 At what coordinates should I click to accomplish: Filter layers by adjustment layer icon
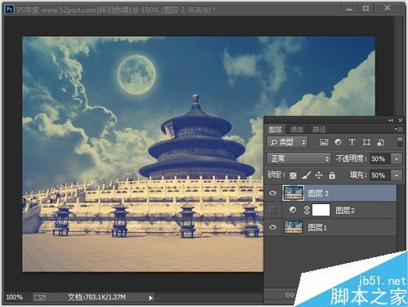[338, 142]
